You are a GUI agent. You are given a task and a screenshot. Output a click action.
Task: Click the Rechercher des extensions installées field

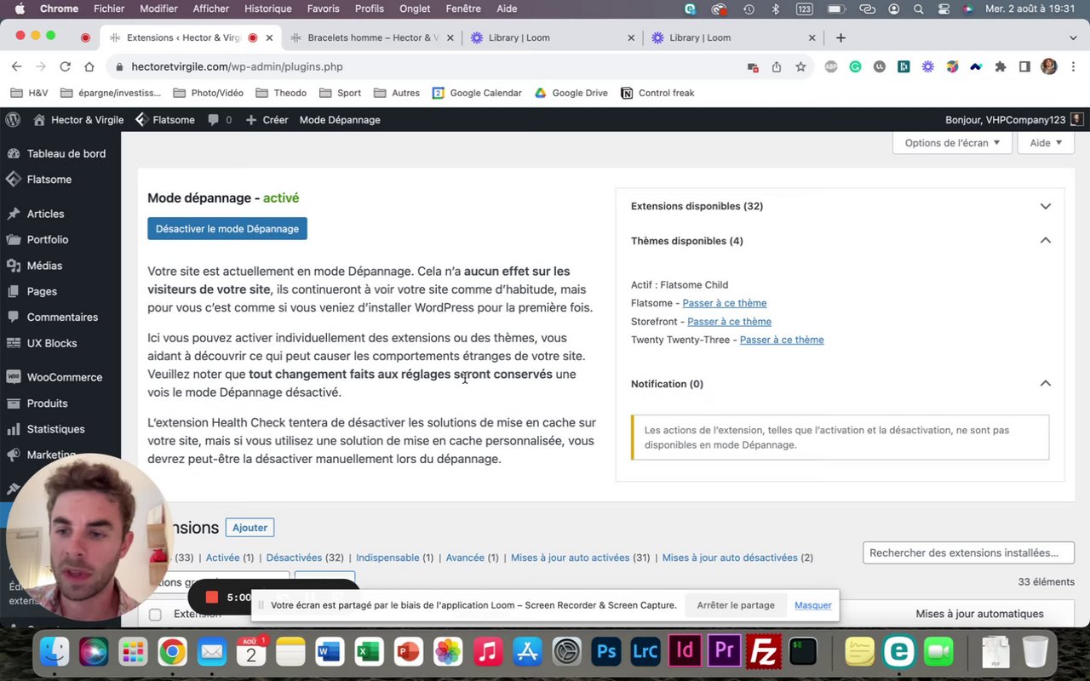tap(968, 552)
